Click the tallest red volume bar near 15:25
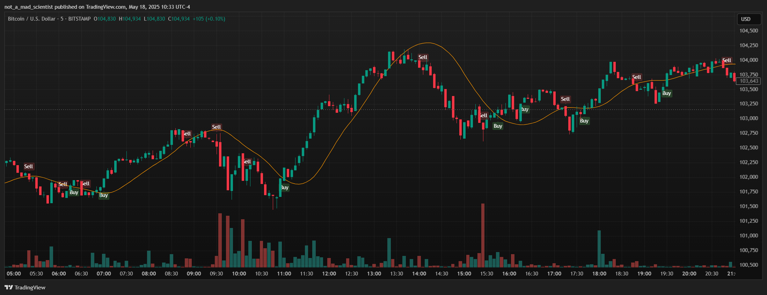 (x=483, y=235)
